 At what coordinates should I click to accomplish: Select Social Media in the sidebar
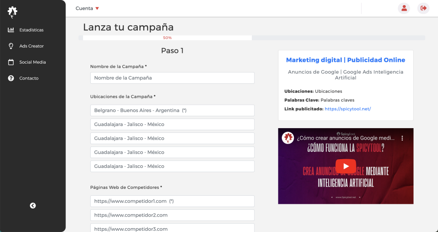[33, 62]
